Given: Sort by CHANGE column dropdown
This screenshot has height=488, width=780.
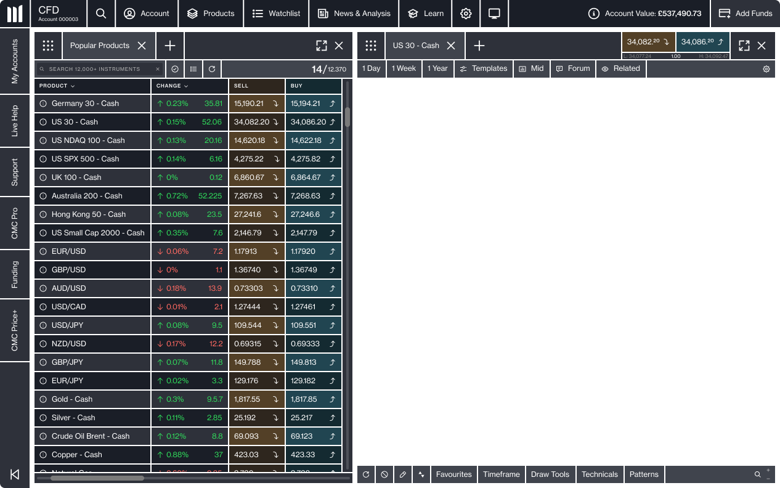Looking at the screenshot, I should [173, 86].
